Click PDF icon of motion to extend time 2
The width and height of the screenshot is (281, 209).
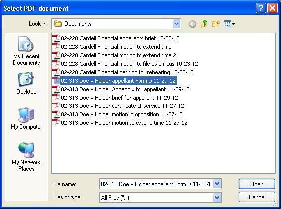56,55
